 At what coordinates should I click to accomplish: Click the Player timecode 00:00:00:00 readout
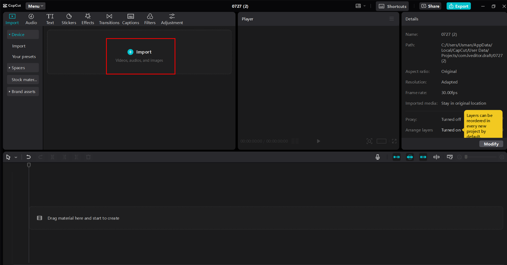click(x=251, y=141)
